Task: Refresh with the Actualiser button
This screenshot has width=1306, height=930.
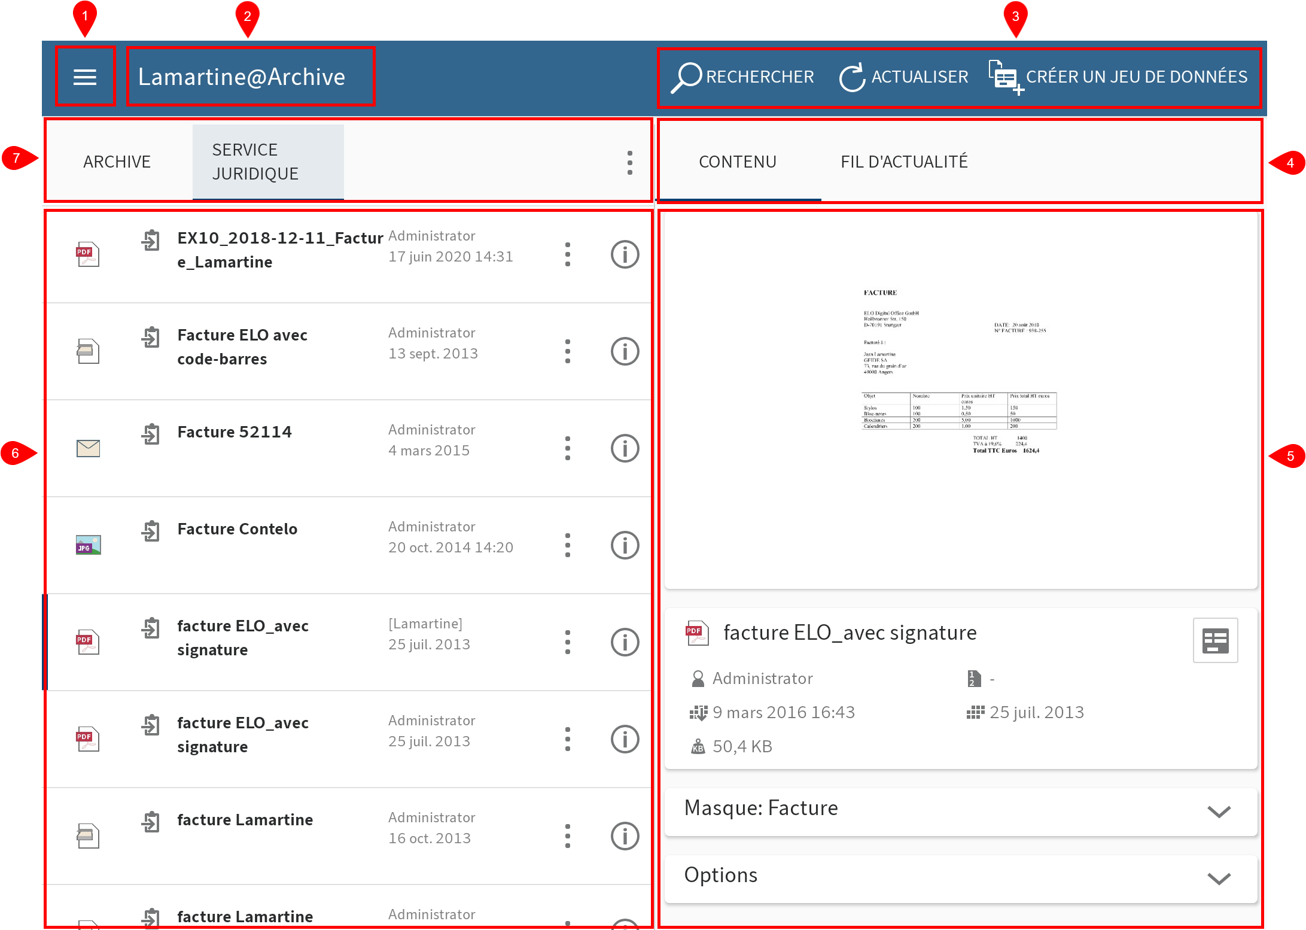Action: [903, 77]
